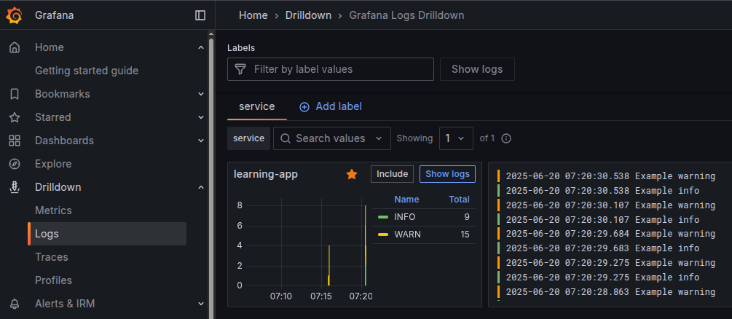The width and height of the screenshot is (732, 319).
Task: Expand the Dashboards section chevron
Action: [x=201, y=141]
